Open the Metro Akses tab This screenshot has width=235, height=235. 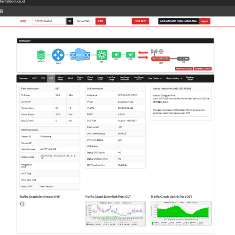point(60,78)
